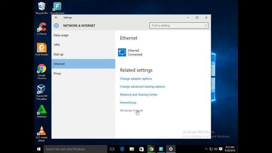Select Data usage in the sidebar

click(x=83, y=35)
